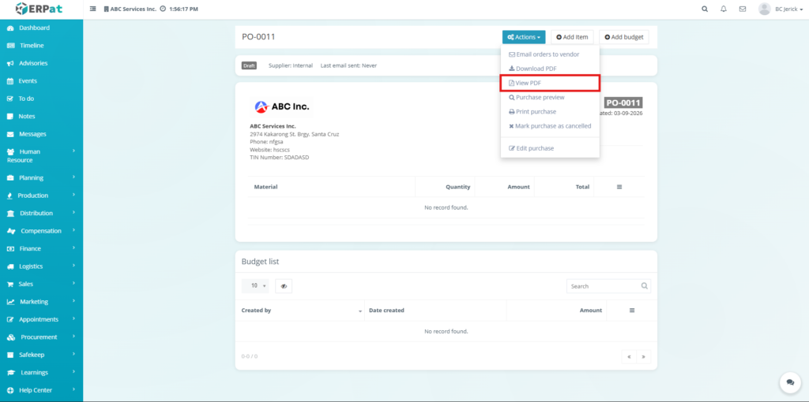
Task: Click the search magnifier icon in top bar
Action: tap(705, 9)
